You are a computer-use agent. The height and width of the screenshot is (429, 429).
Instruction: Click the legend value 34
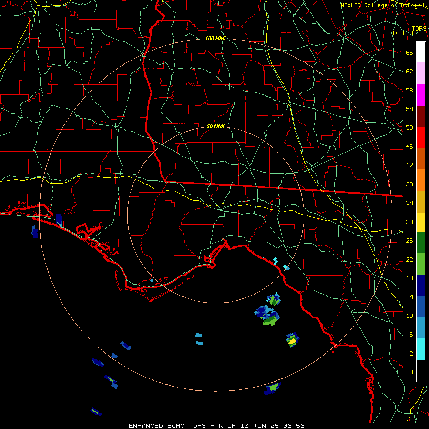(409, 203)
